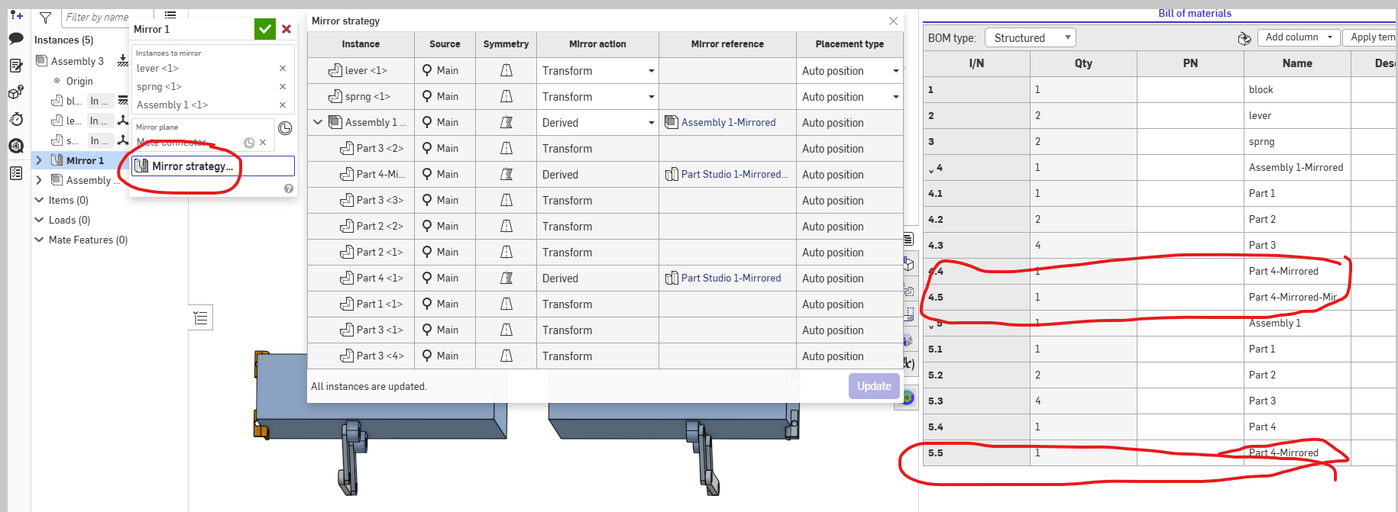Image resolution: width=1398 pixels, height=512 pixels.
Task: Open the checklist icon in left sidebar
Action: pyautogui.click(x=16, y=173)
